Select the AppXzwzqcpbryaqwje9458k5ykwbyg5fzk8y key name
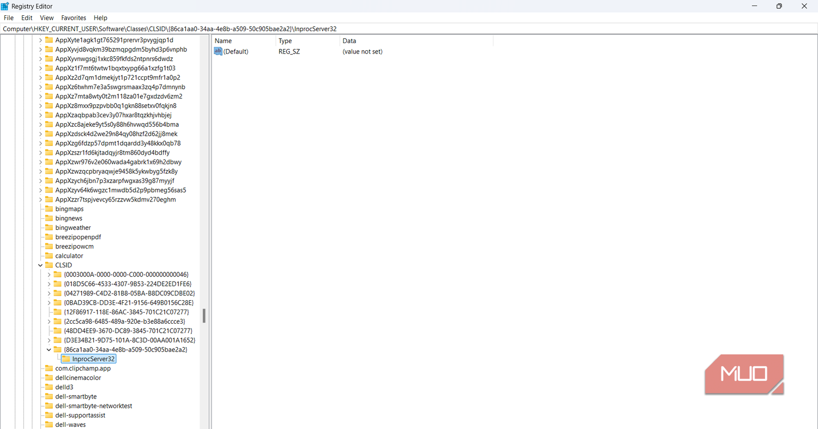The height and width of the screenshot is (429, 818). [x=117, y=171]
